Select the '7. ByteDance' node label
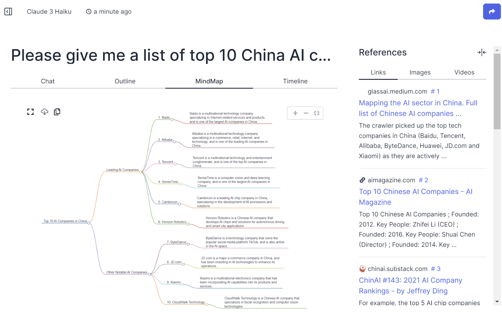This screenshot has width=502, height=312. 177,242
